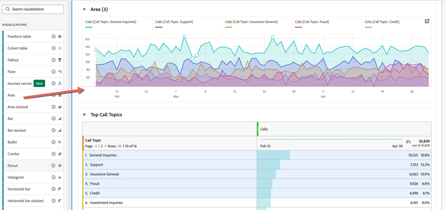
Task: Go to next Call Topic page
Action: tap(105, 146)
